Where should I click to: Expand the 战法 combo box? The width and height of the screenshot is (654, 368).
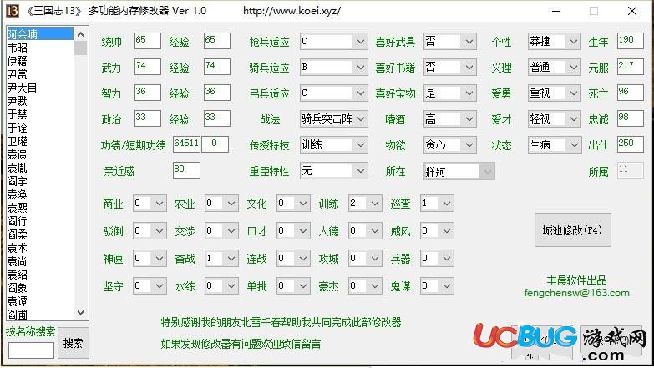click(333, 118)
